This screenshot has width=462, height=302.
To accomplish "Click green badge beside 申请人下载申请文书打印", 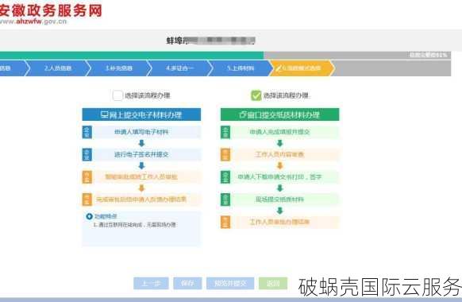I will pyautogui.click(x=225, y=177).
